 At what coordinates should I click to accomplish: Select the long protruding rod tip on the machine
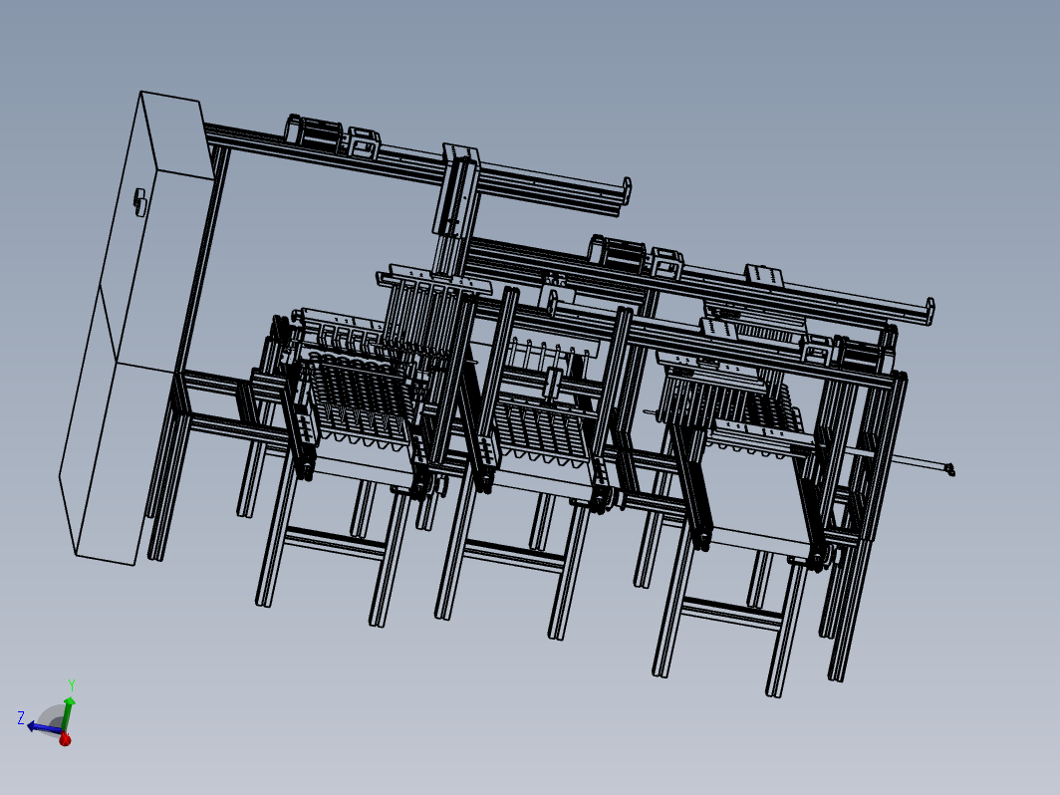click(x=949, y=468)
